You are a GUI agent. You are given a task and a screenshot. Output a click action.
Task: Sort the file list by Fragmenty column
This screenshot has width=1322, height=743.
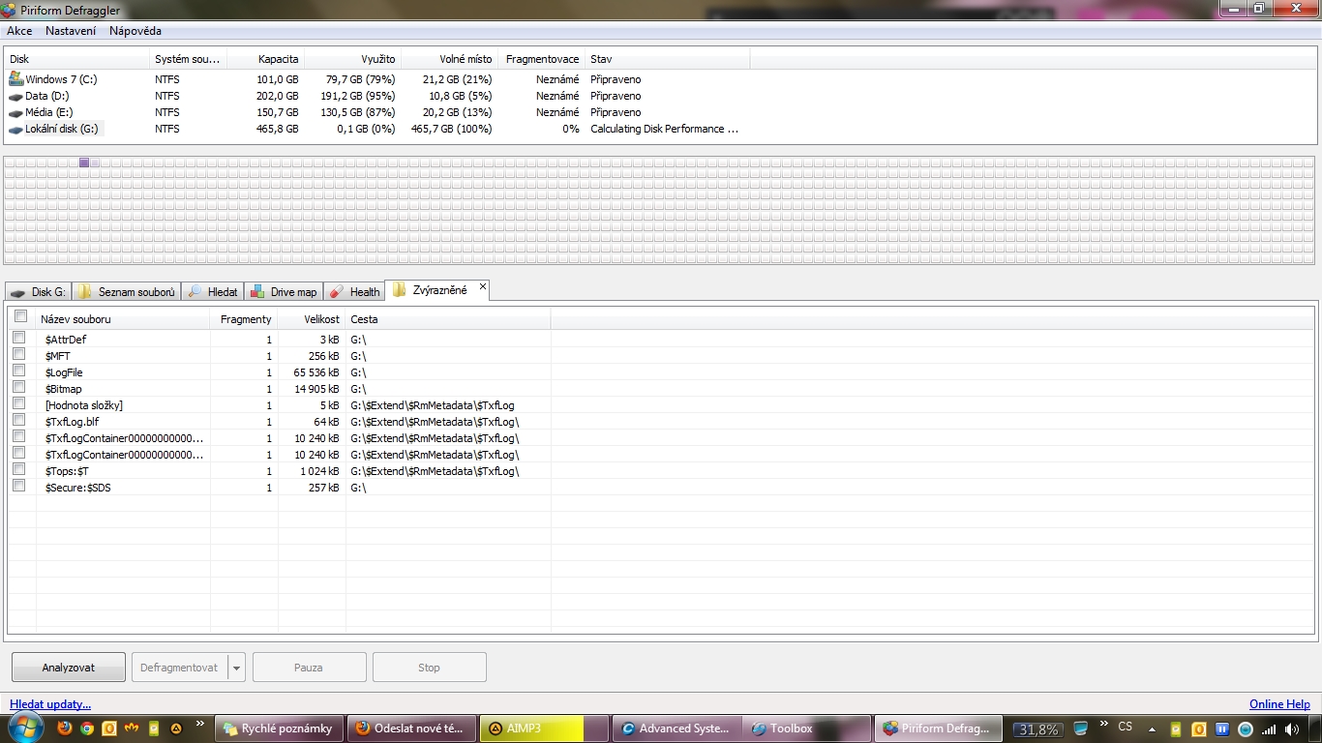coord(246,319)
